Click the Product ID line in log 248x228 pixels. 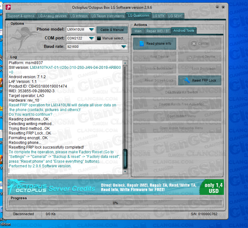(x=38, y=86)
